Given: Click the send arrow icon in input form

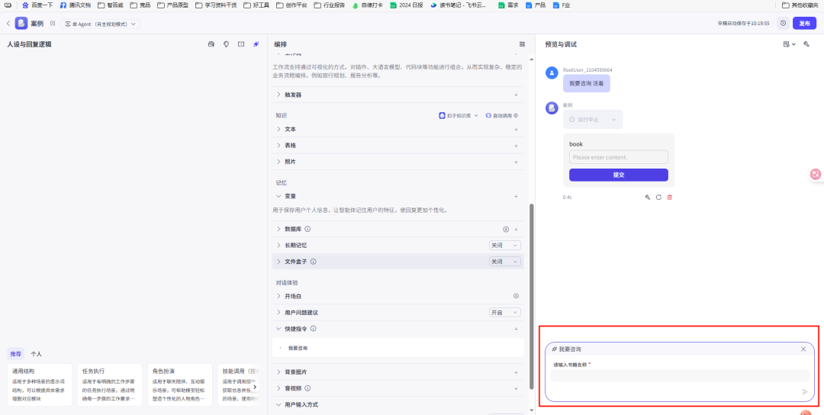Looking at the screenshot, I should 804,391.
